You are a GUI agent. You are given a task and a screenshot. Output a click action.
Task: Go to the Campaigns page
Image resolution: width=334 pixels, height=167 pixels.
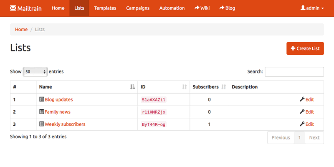138,8
